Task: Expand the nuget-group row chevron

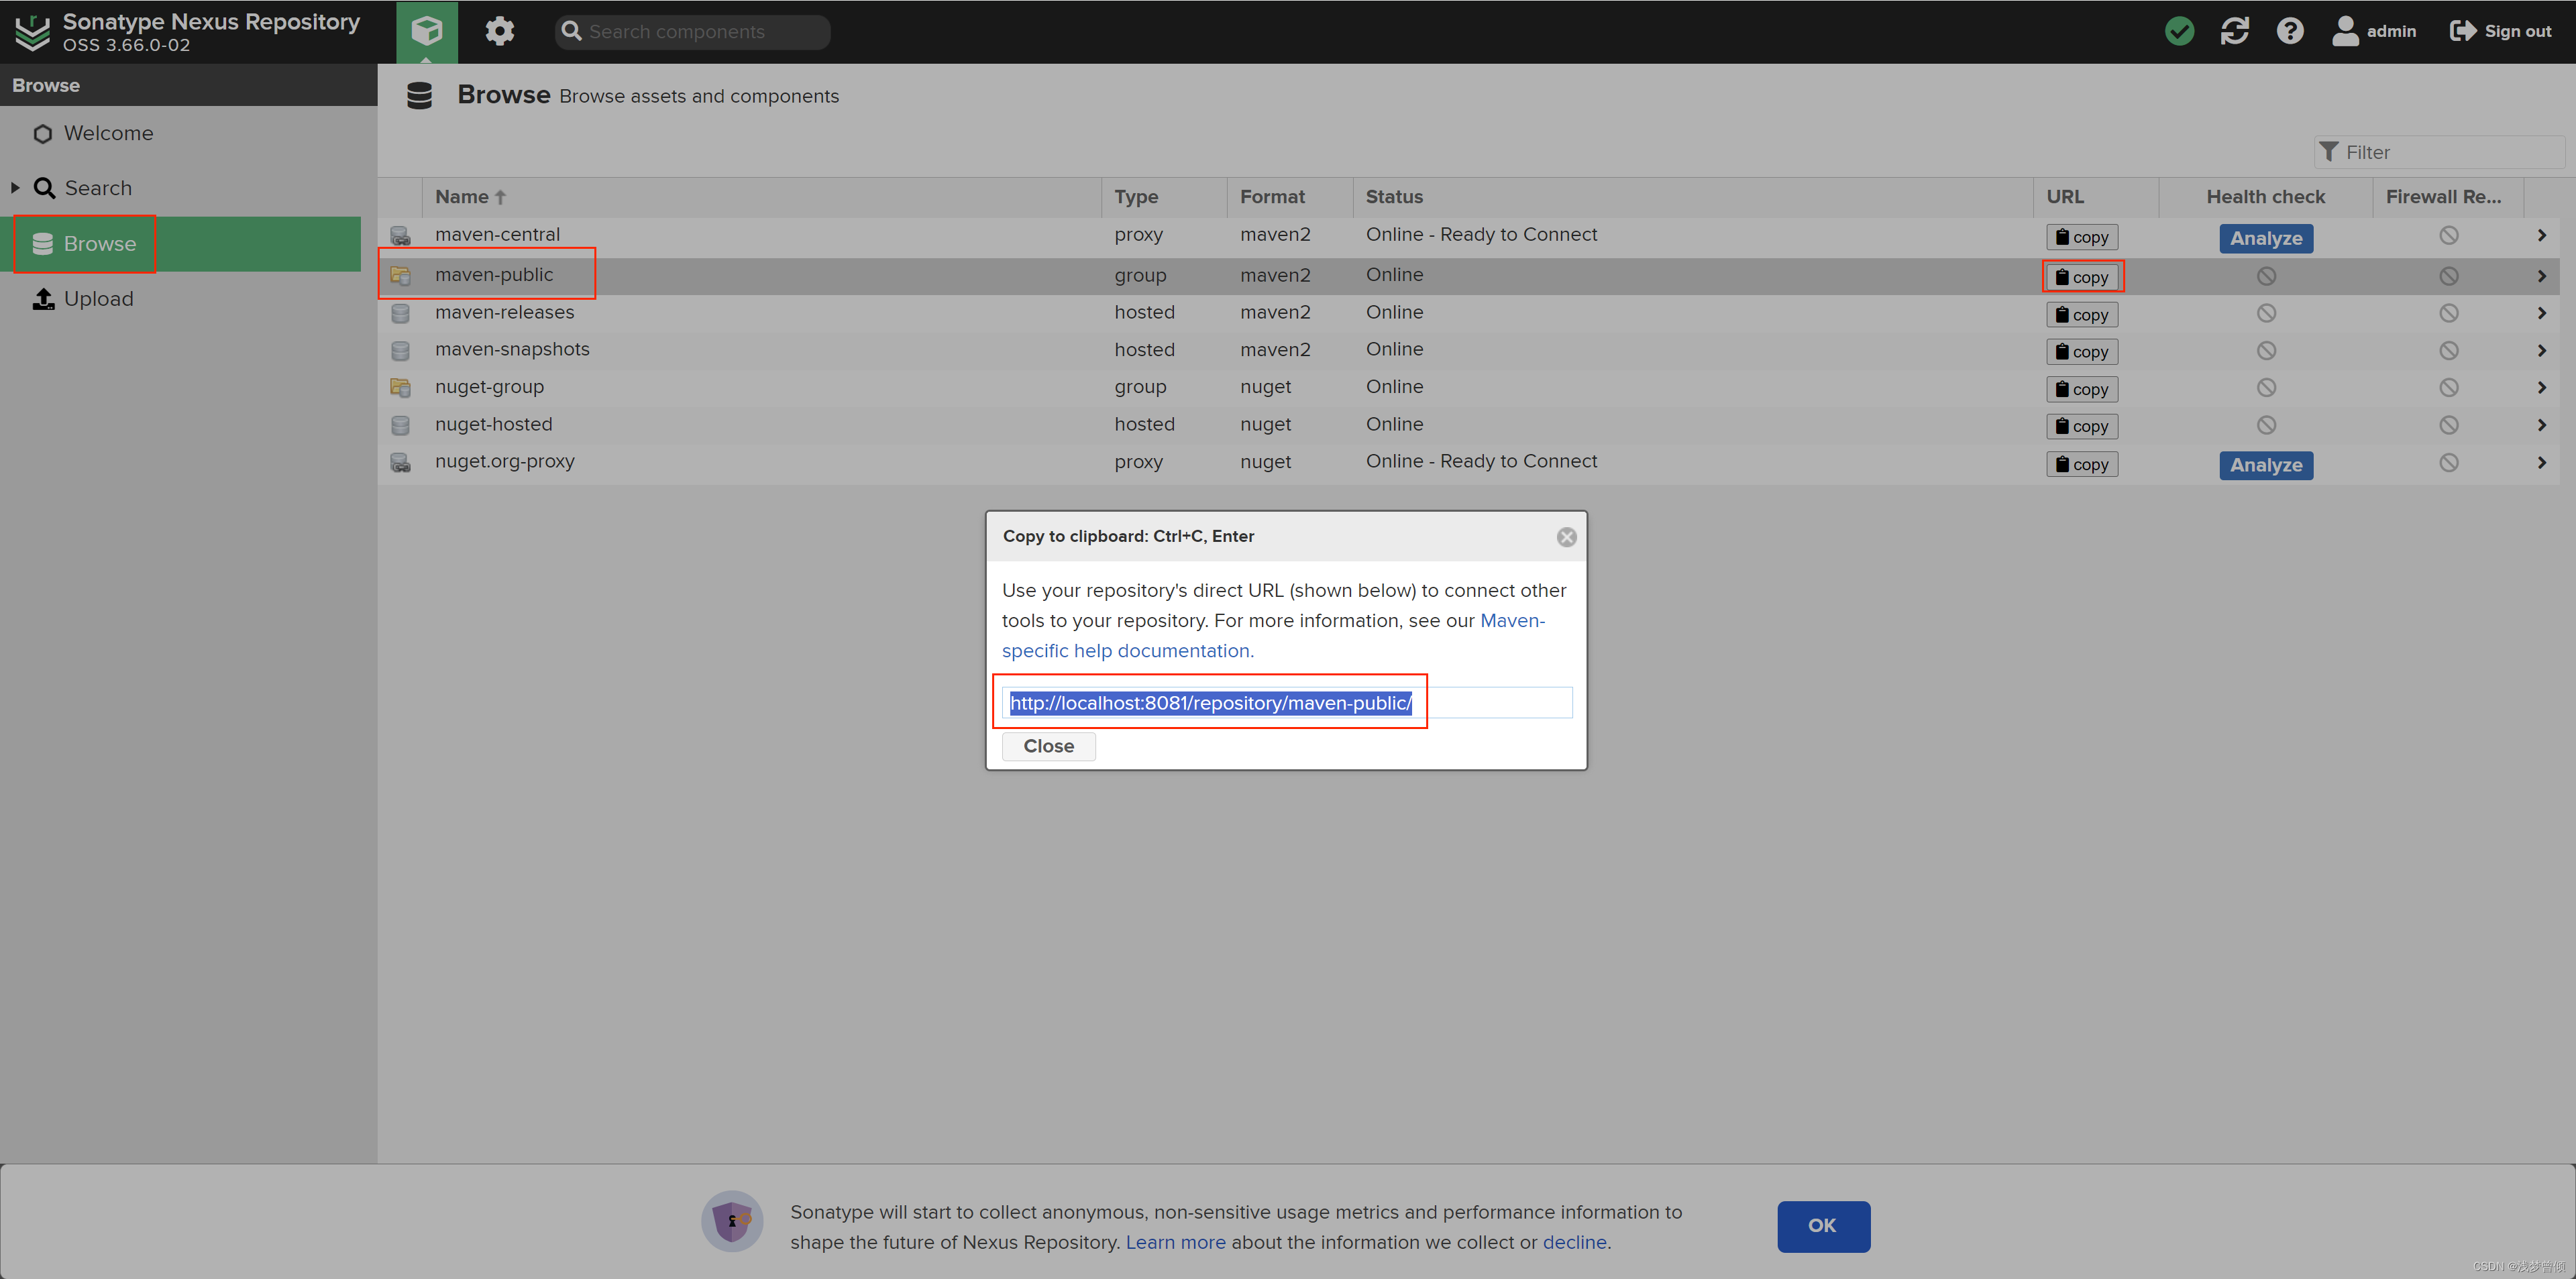Action: point(2541,388)
